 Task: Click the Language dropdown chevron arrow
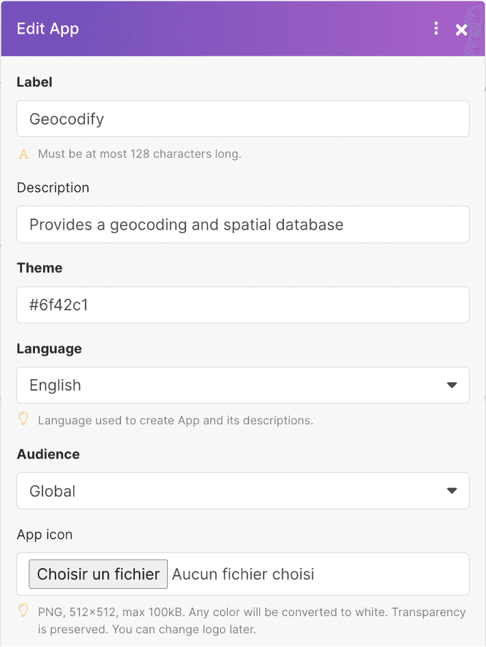pos(452,385)
